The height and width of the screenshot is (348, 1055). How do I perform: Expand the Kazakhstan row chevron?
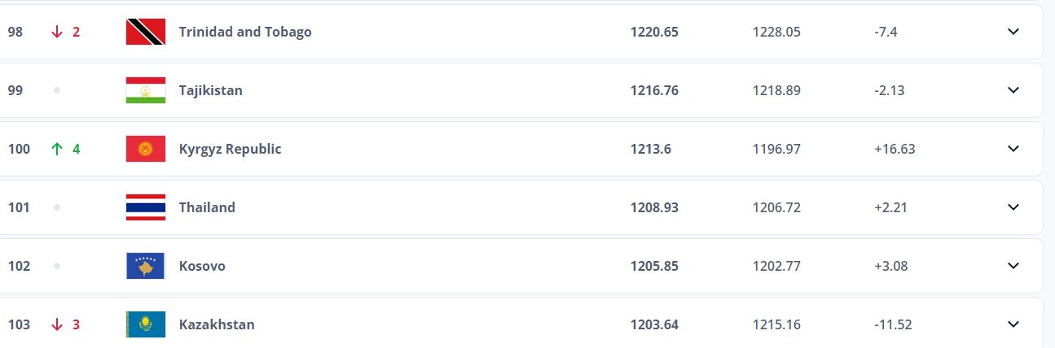[1013, 324]
